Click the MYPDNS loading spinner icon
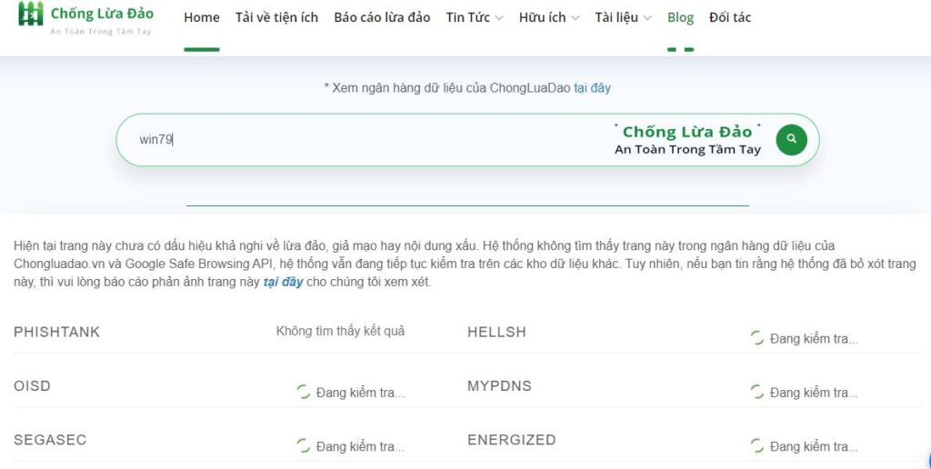This screenshot has width=931, height=469. coord(756,392)
